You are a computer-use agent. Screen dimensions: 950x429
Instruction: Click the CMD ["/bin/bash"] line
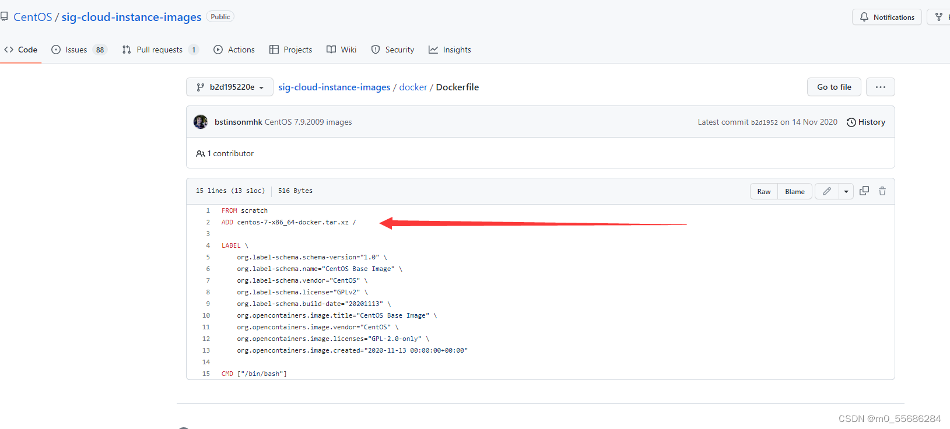pos(254,374)
